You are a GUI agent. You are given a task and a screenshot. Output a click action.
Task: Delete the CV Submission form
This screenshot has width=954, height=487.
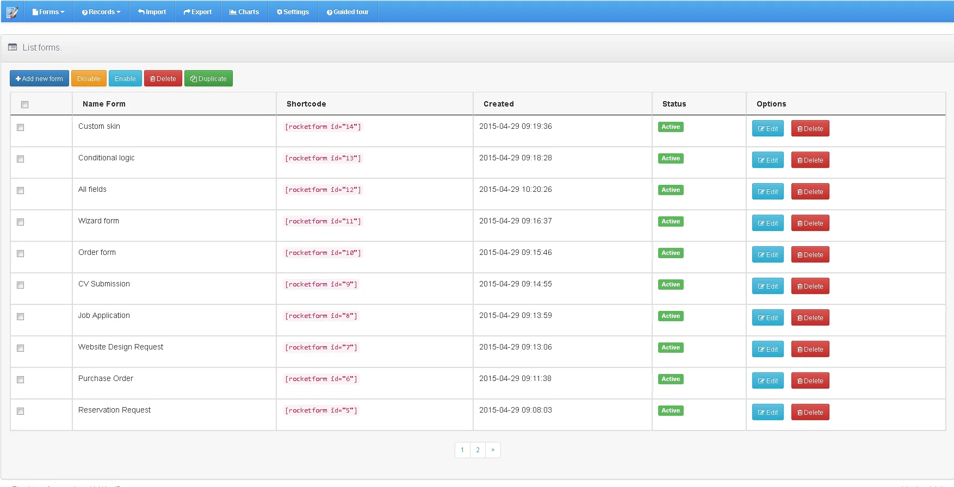pyautogui.click(x=810, y=286)
